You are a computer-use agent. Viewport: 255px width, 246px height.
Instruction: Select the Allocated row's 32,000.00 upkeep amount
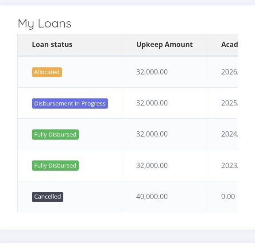(x=152, y=72)
